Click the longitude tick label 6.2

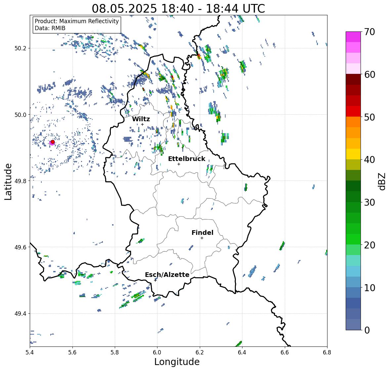pos(200,352)
